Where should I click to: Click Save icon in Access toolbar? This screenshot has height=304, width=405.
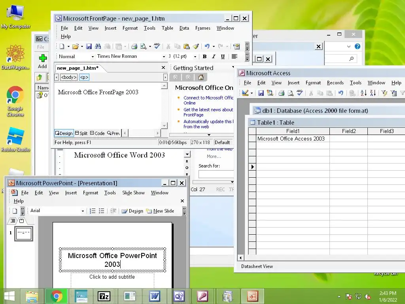[261, 93]
